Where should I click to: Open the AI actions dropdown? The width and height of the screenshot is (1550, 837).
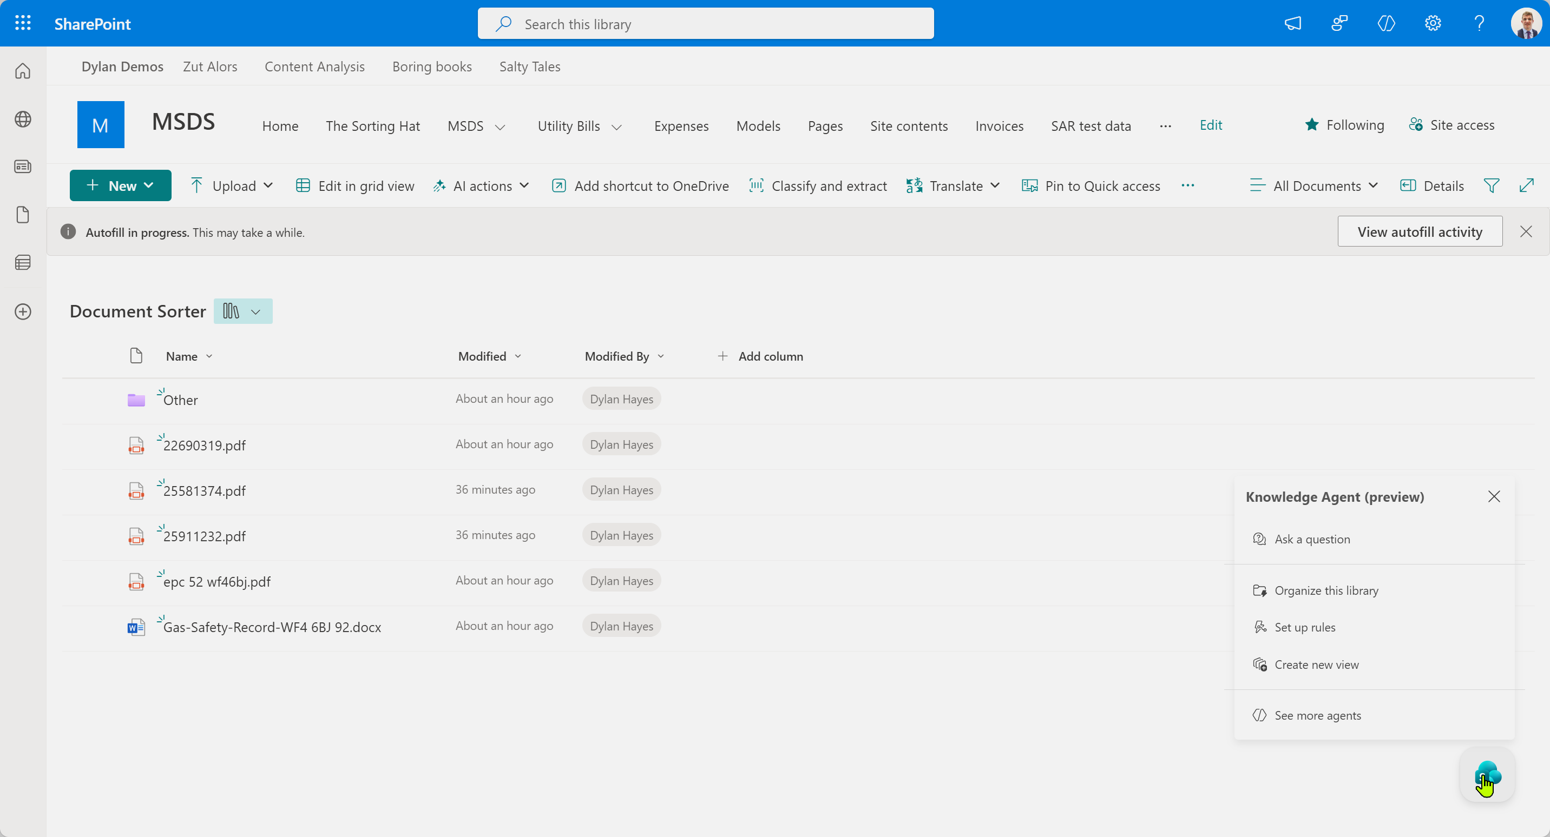point(481,185)
